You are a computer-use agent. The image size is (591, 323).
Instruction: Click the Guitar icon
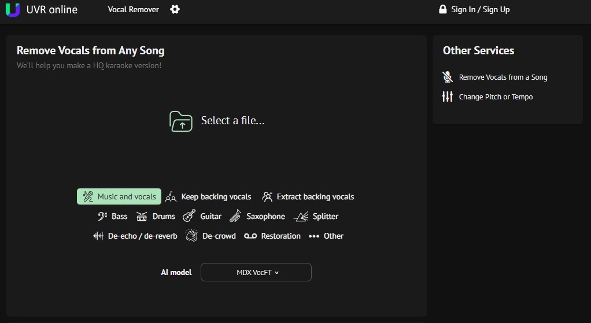[189, 217]
